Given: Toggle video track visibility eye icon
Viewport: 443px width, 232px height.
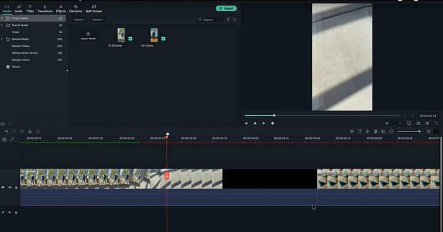Looking at the screenshot, I should tap(10, 187).
